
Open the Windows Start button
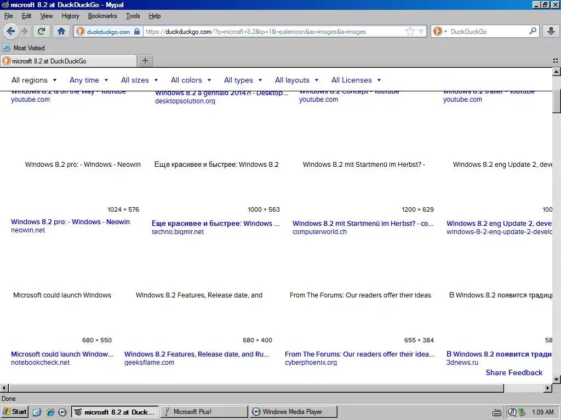click(x=14, y=412)
